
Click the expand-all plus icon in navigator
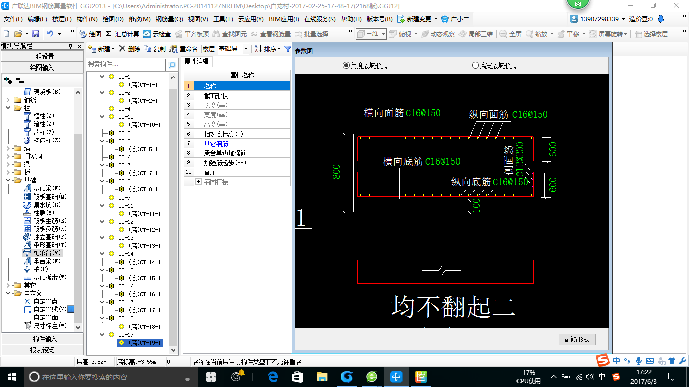pyautogui.click(x=8, y=80)
